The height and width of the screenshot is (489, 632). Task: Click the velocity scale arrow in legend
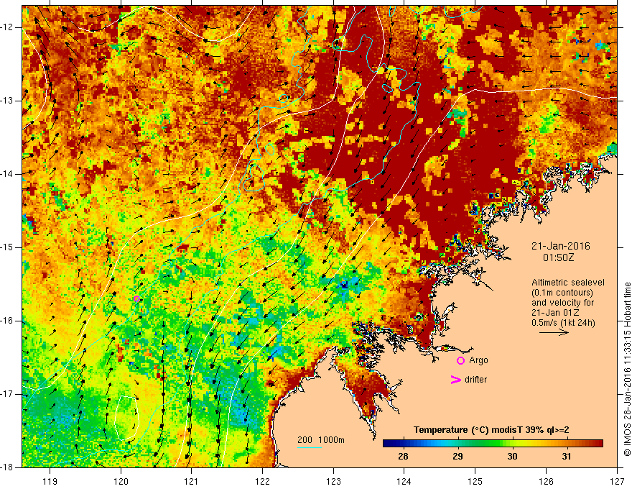(554, 333)
